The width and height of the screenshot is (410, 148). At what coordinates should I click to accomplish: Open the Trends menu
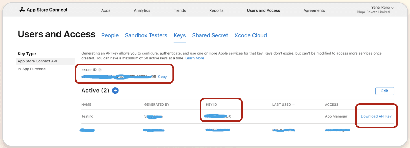tap(180, 10)
